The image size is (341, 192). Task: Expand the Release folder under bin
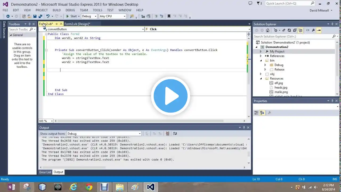(x=265, y=70)
